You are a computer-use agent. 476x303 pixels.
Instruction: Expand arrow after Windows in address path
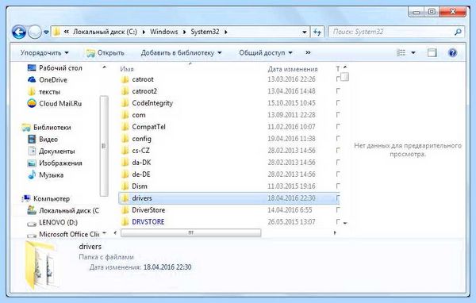tap(184, 32)
